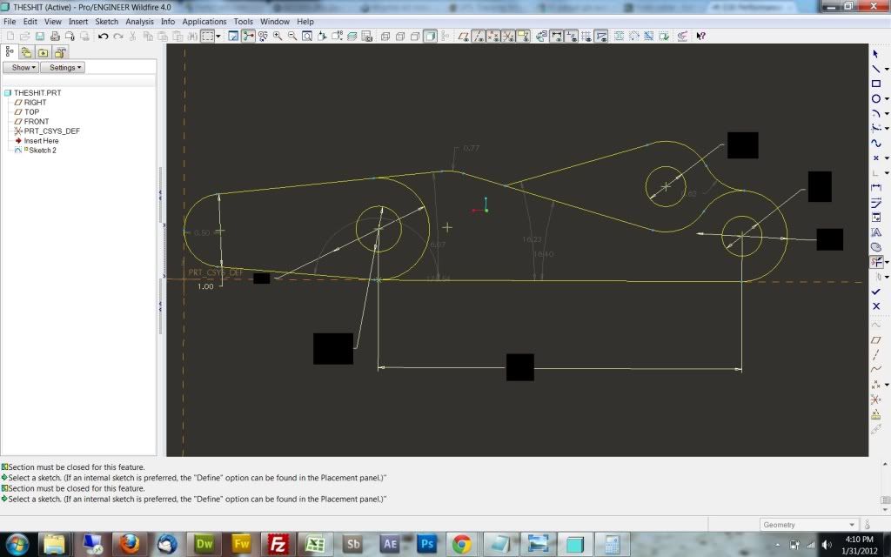Open the sketcher palette tool
This screenshot has width=891, height=557.
point(875,246)
